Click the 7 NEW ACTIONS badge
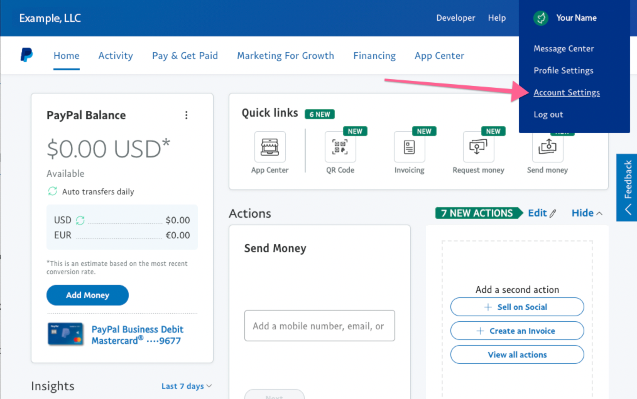The image size is (637, 399). [478, 213]
